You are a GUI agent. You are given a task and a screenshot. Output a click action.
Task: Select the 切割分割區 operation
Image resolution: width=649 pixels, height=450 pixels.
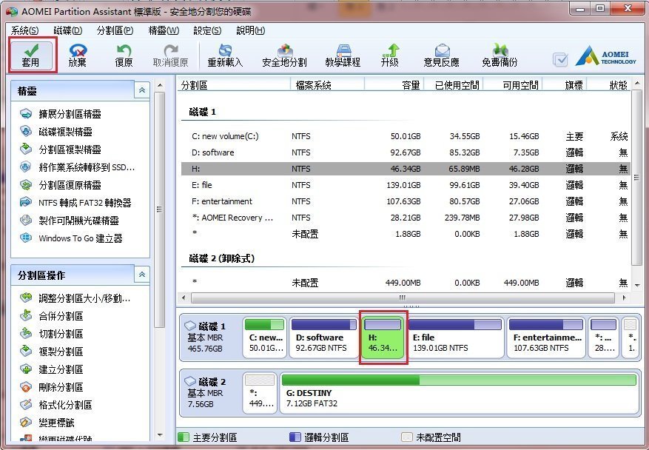tap(51, 334)
